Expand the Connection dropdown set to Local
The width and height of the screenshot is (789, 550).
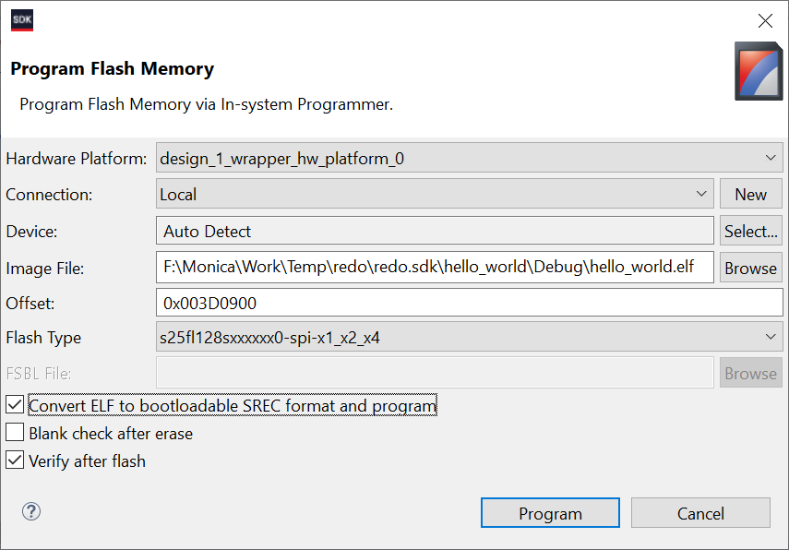pos(435,194)
